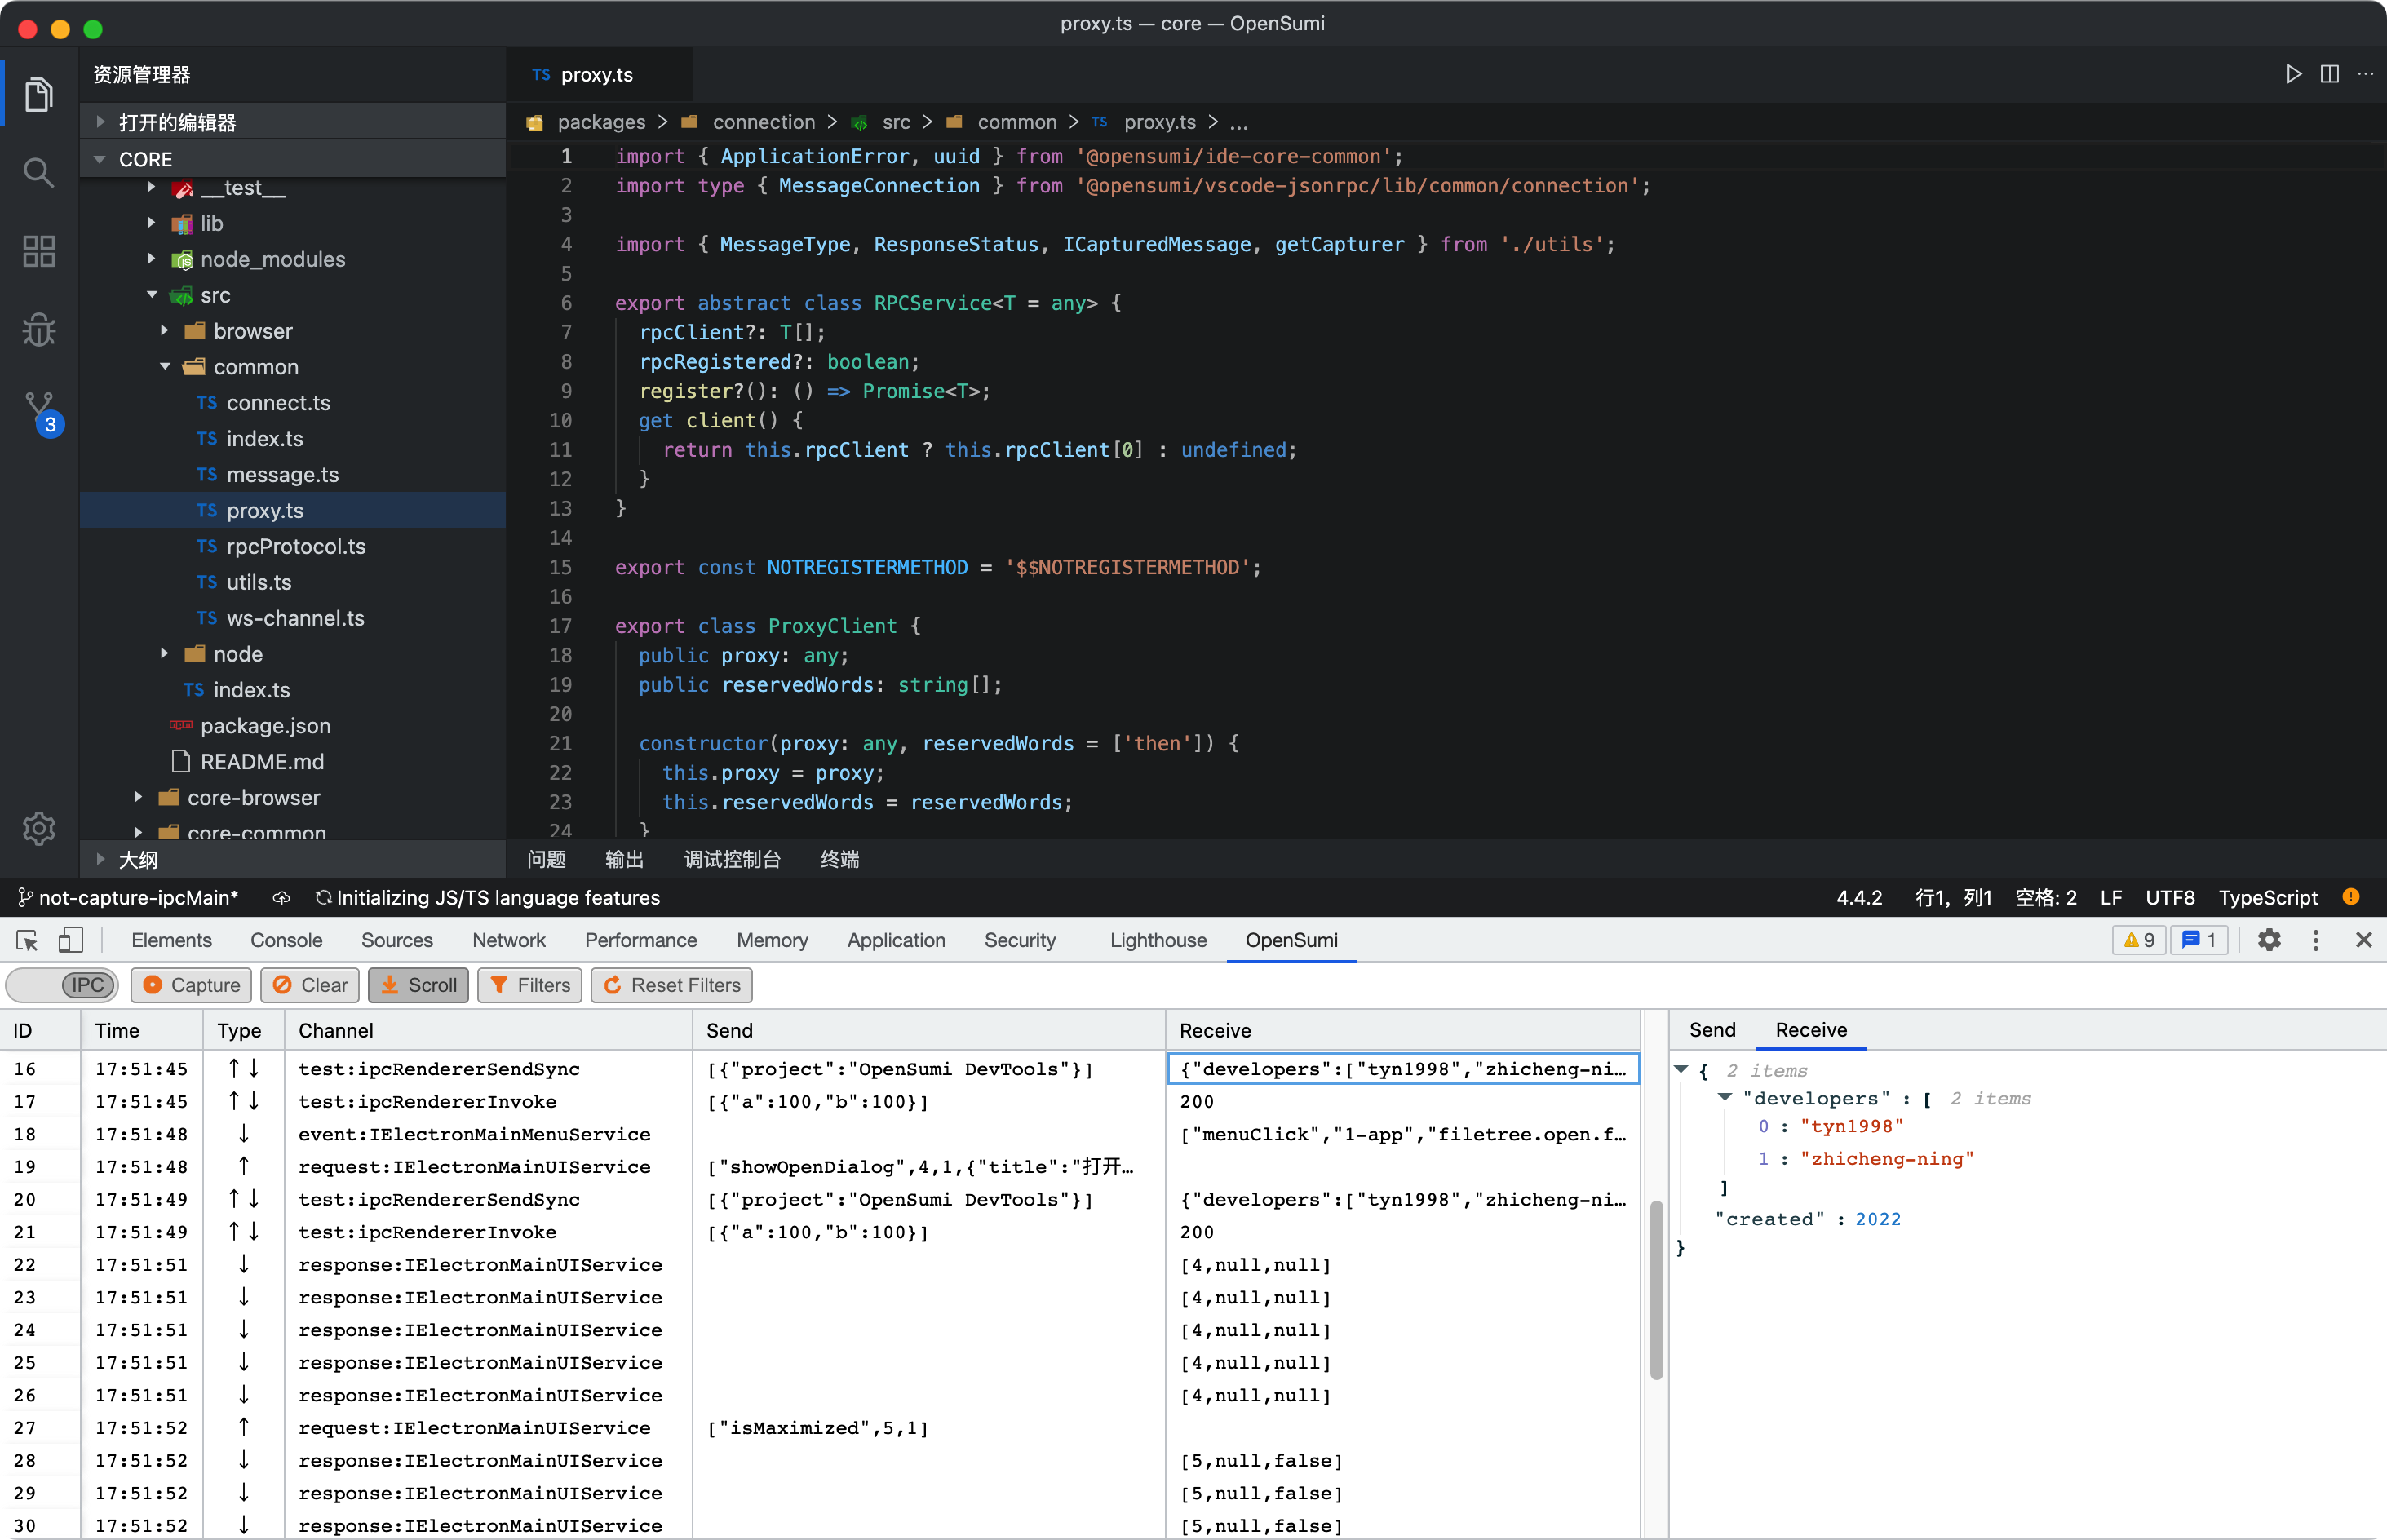Toggle the Filters button

530,985
